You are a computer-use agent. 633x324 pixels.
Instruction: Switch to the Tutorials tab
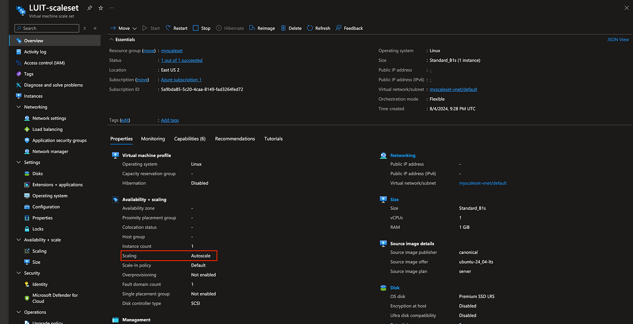click(274, 139)
